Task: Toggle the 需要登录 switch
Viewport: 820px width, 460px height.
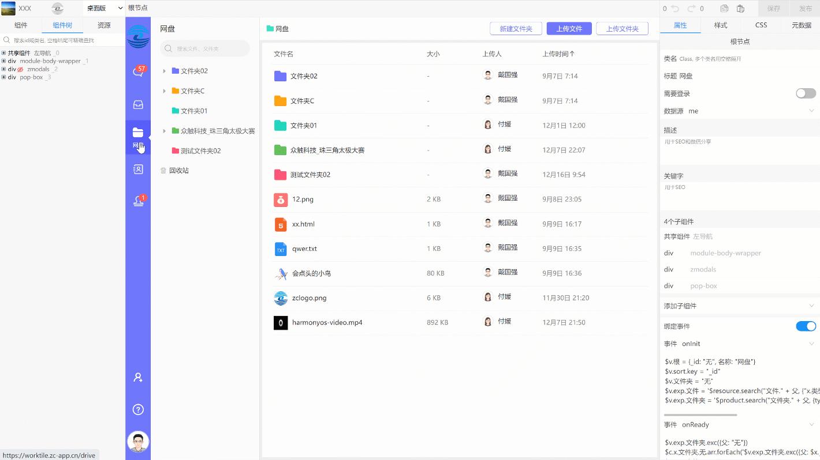Action: (x=806, y=93)
